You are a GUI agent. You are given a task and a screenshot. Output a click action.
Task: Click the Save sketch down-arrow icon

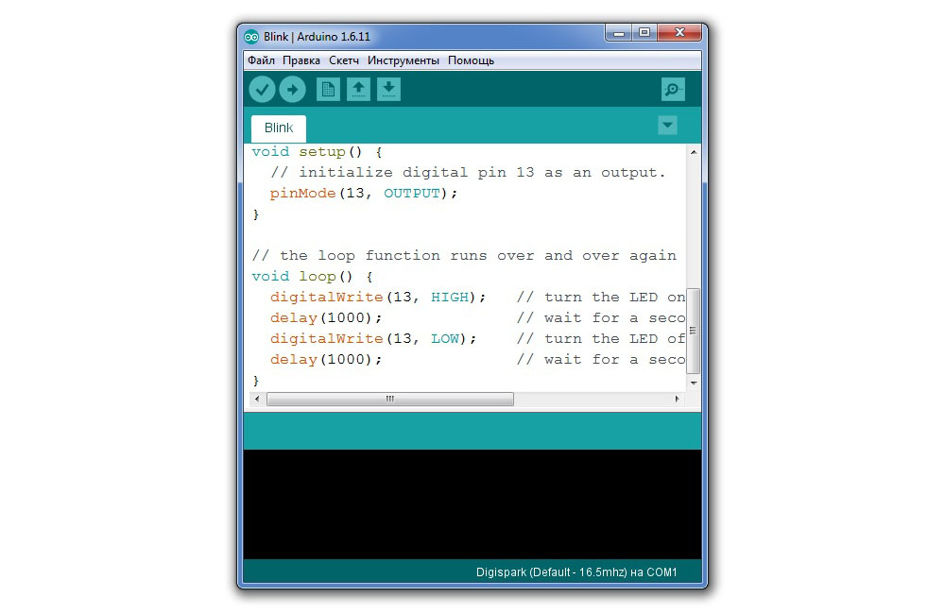(388, 90)
